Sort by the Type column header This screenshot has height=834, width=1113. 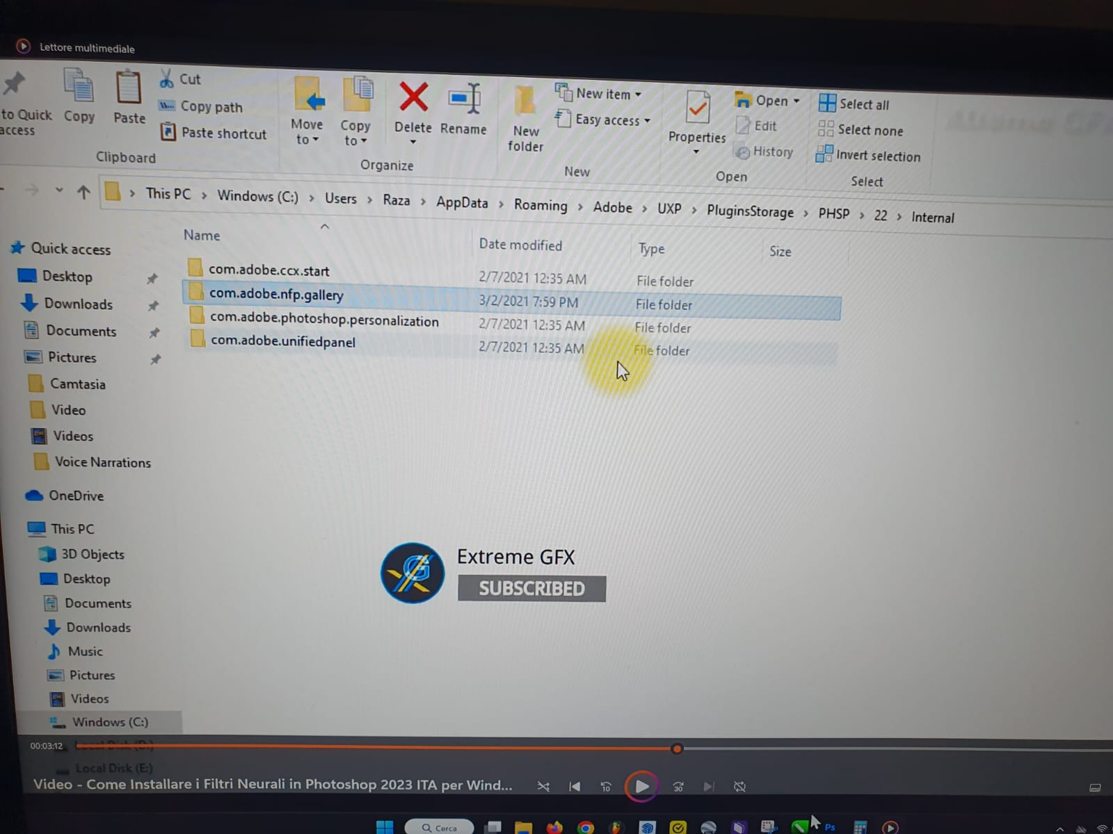[651, 249]
